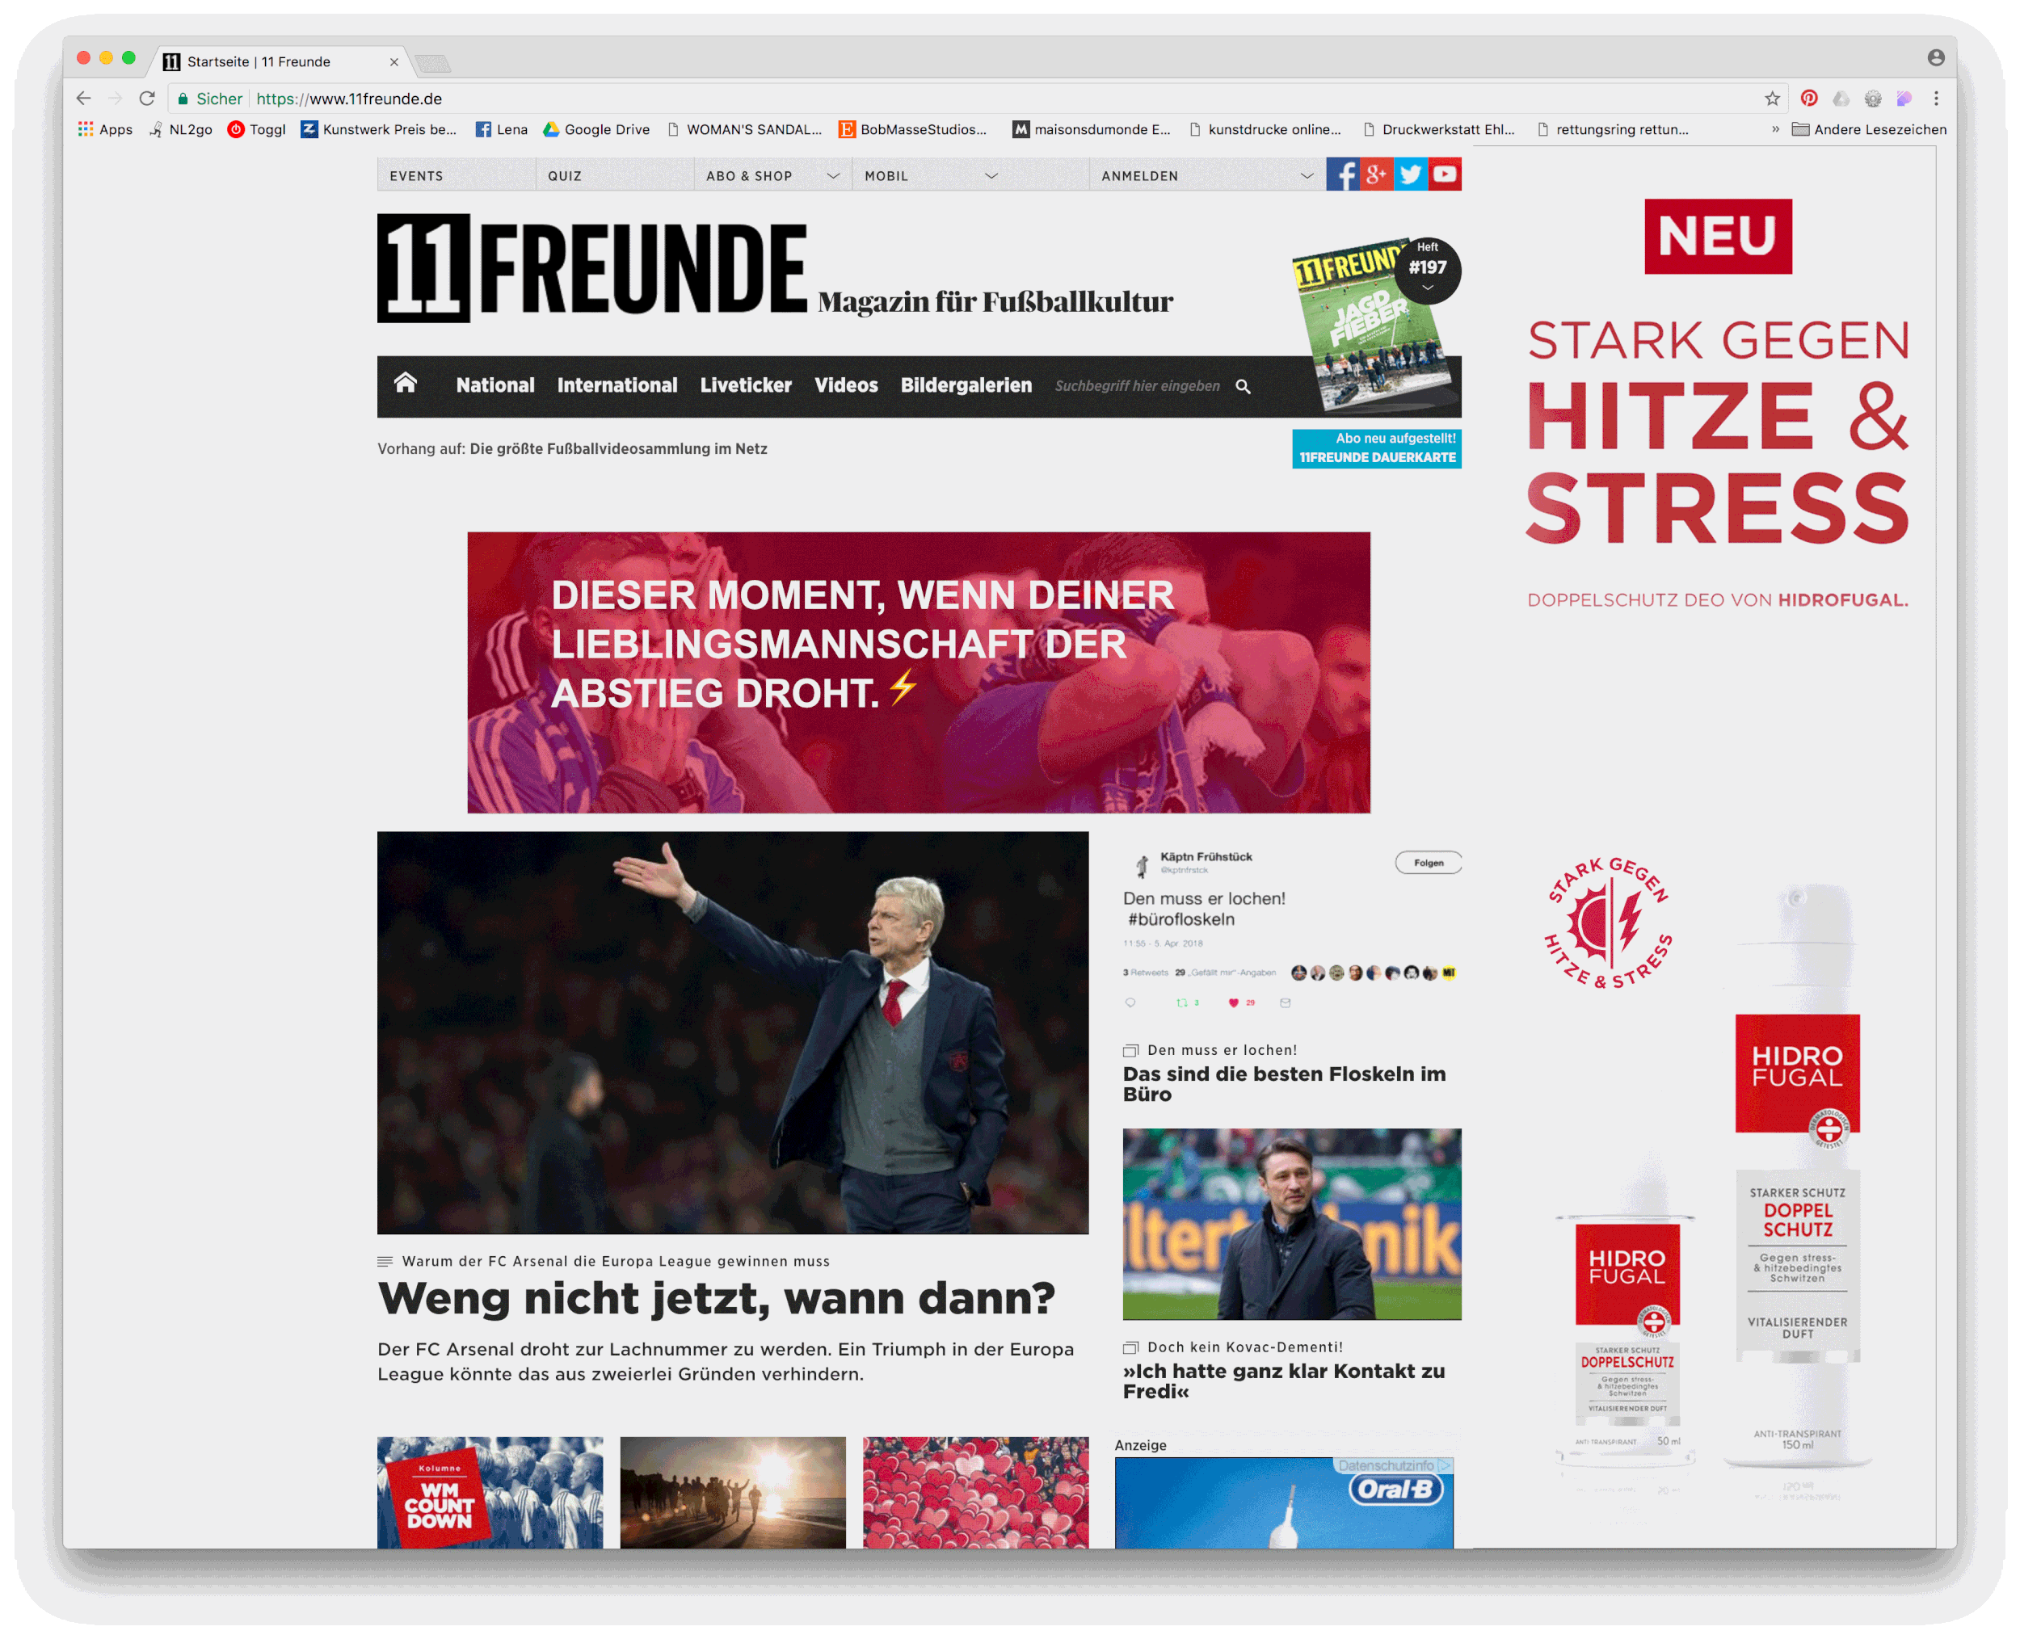Bookmark this page with the star icon
The height and width of the screenshot is (1639, 2020).
click(x=1772, y=99)
